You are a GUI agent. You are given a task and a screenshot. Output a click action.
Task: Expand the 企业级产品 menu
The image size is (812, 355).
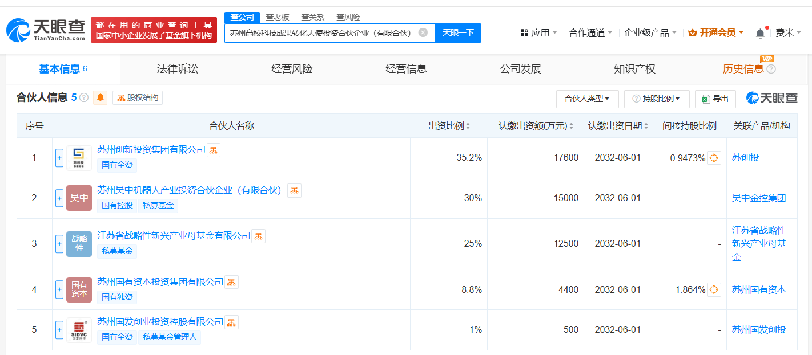coord(650,33)
